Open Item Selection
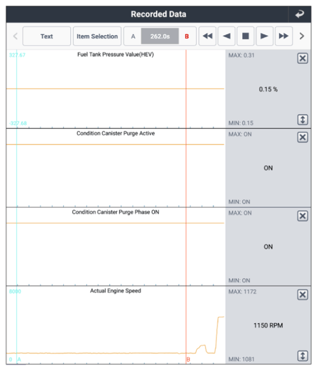 pyautogui.click(x=97, y=36)
